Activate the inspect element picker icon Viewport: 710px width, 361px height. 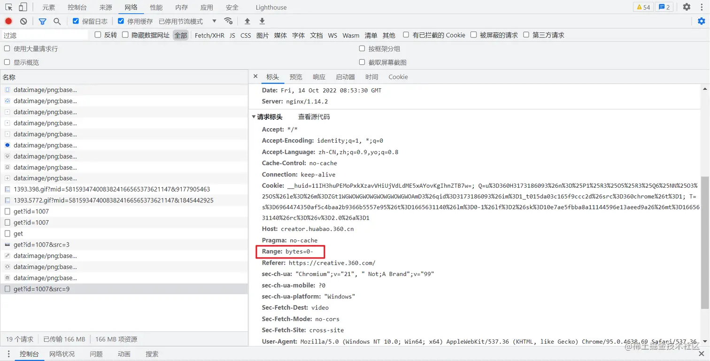[x=8, y=7]
